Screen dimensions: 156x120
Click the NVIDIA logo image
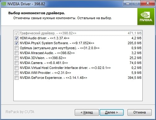tap(146, 17)
